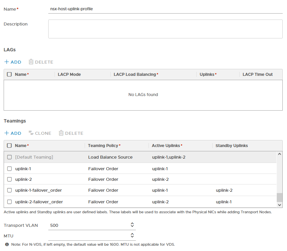Click the empty MTU input field
The height and width of the screenshot is (251, 287).
89,235
